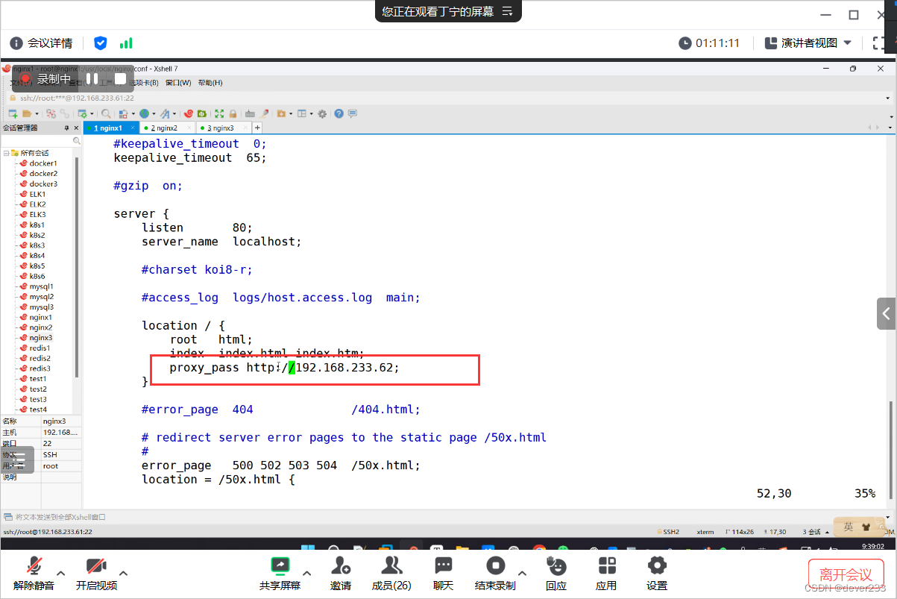This screenshot has height=599, width=897.
Task: Check the meeting security shield icon
Action: coord(100,43)
